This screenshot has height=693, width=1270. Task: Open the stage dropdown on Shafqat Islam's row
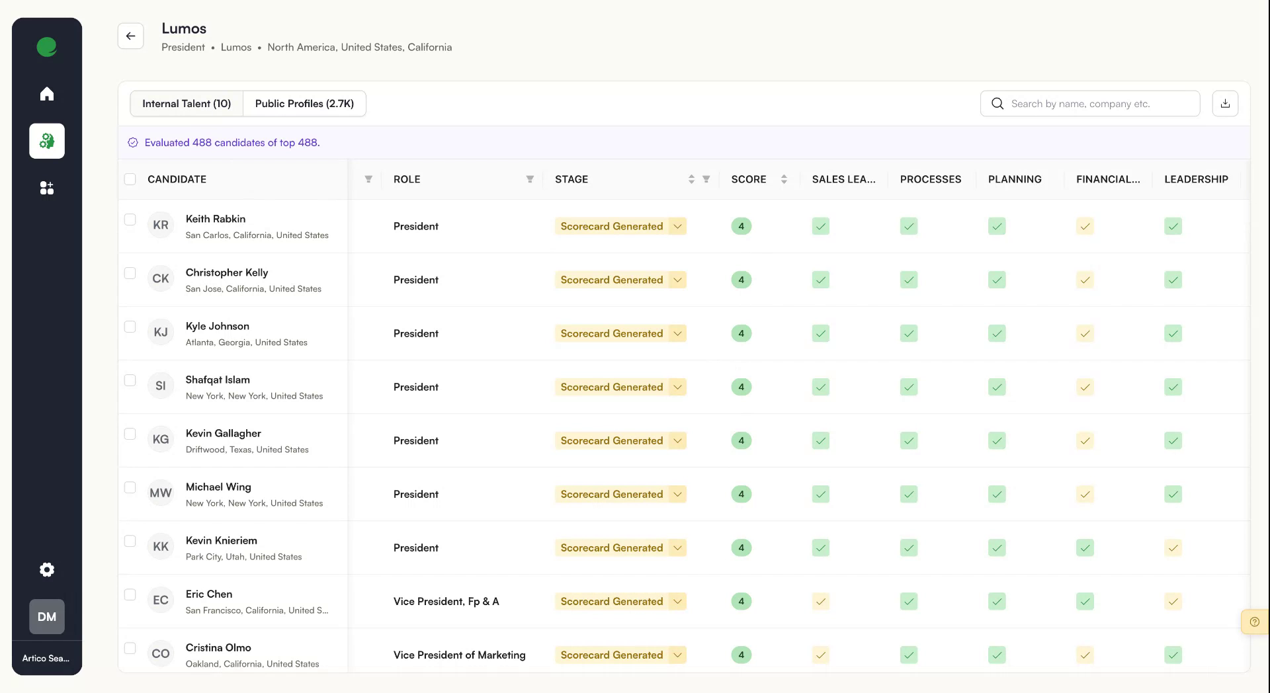pyautogui.click(x=677, y=387)
